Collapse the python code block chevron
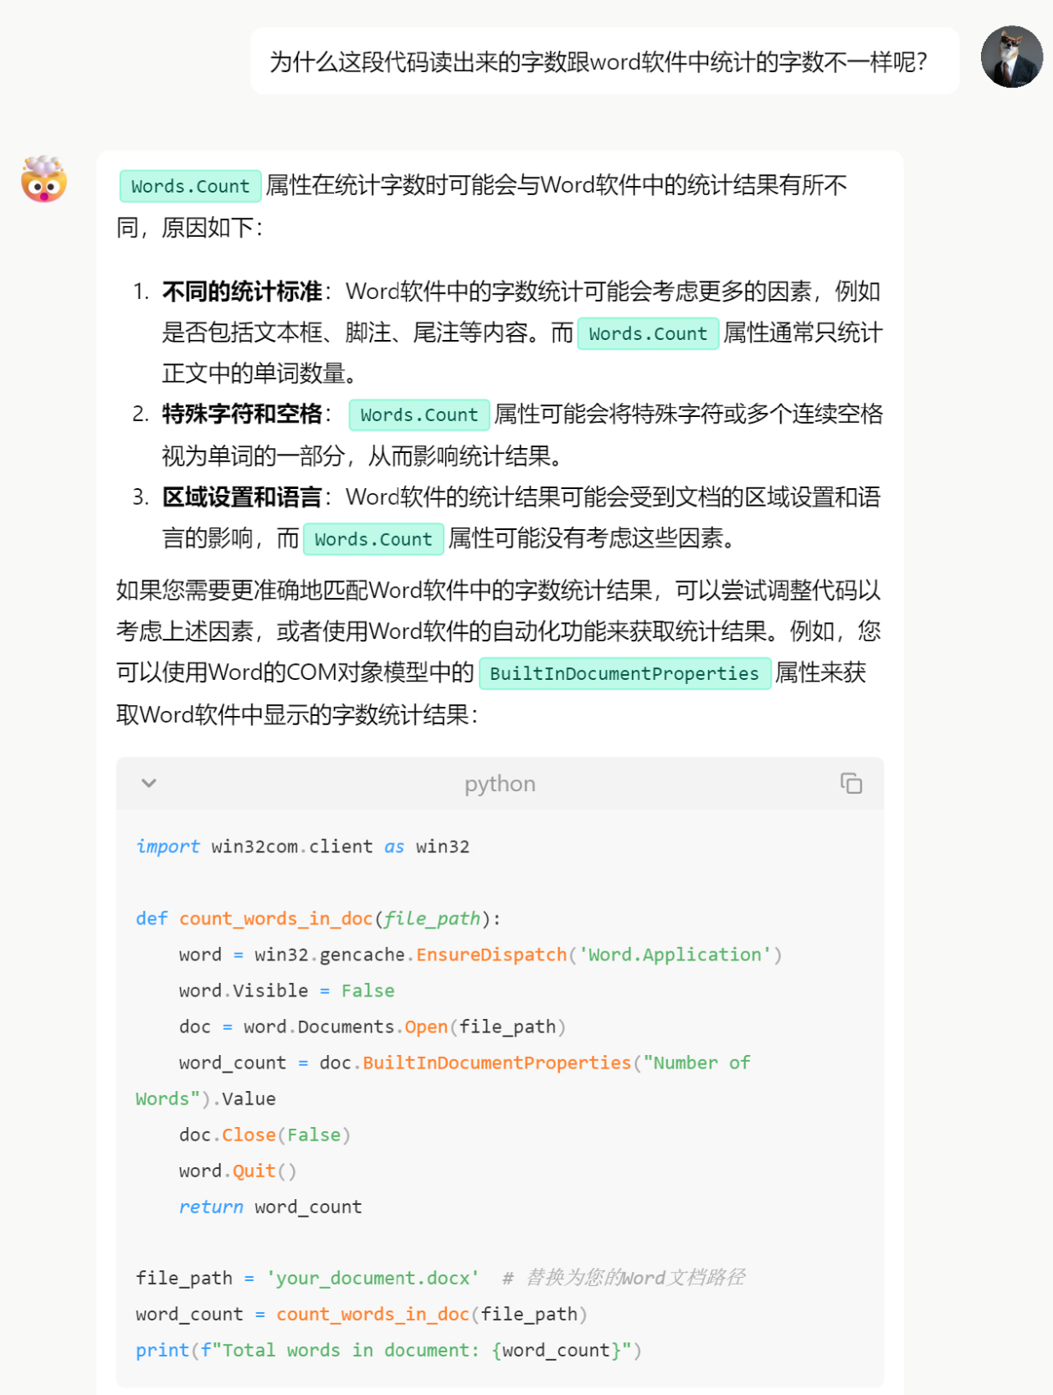 [x=149, y=783]
